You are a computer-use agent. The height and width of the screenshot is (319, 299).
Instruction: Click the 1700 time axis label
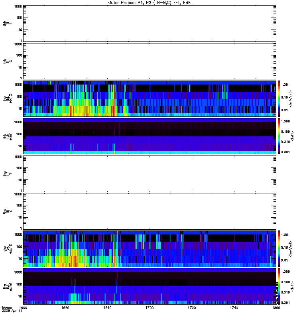pos(149,307)
